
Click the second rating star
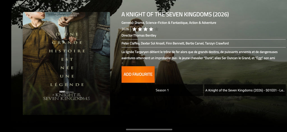point(140,29)
